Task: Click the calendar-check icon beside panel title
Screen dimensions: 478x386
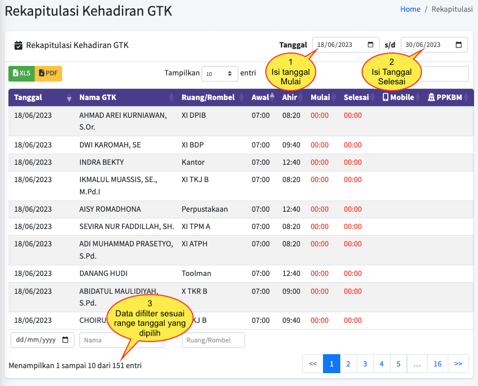Action: click(x=18, y=45)
